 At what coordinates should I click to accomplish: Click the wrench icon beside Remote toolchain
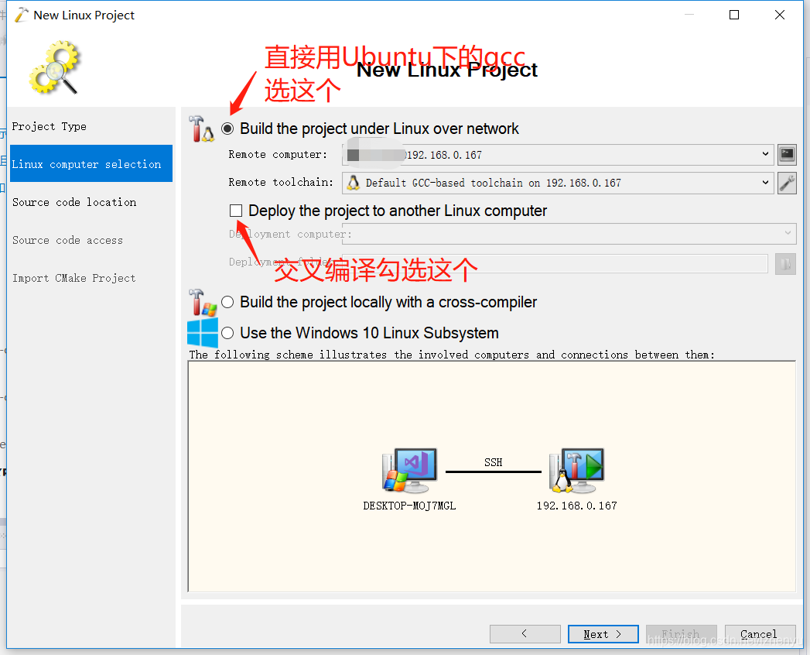click(x=787, y=183)
